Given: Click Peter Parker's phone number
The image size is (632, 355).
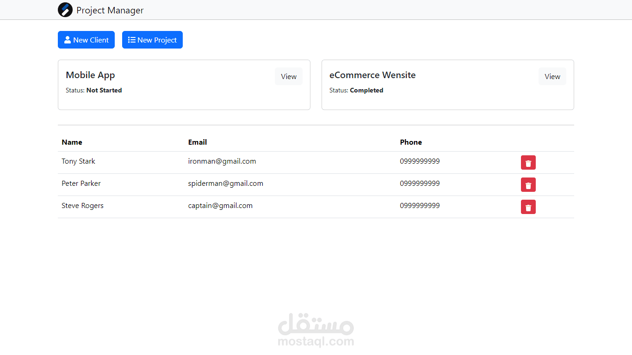Looking at the screenshot, I should [x=420, y=184].
